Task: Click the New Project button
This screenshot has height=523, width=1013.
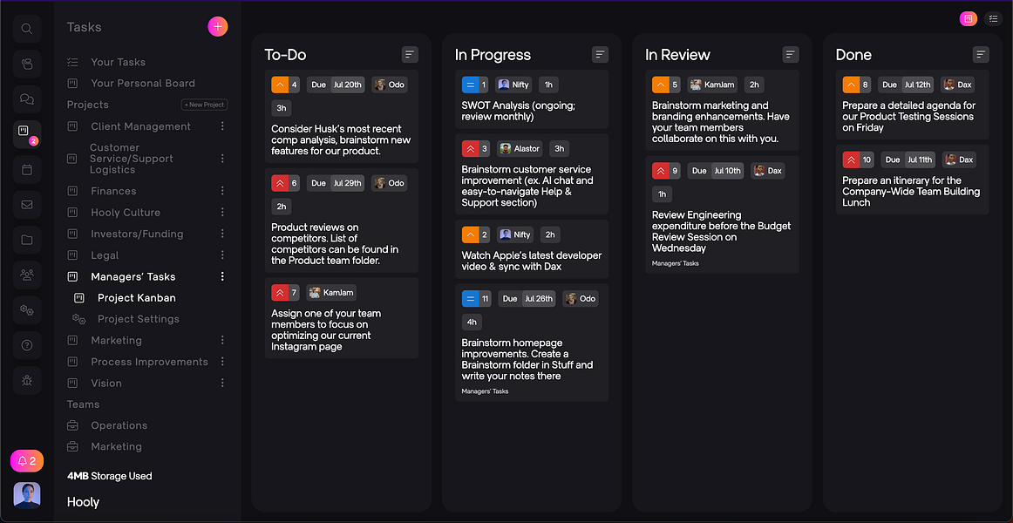Action: [204, 105]
